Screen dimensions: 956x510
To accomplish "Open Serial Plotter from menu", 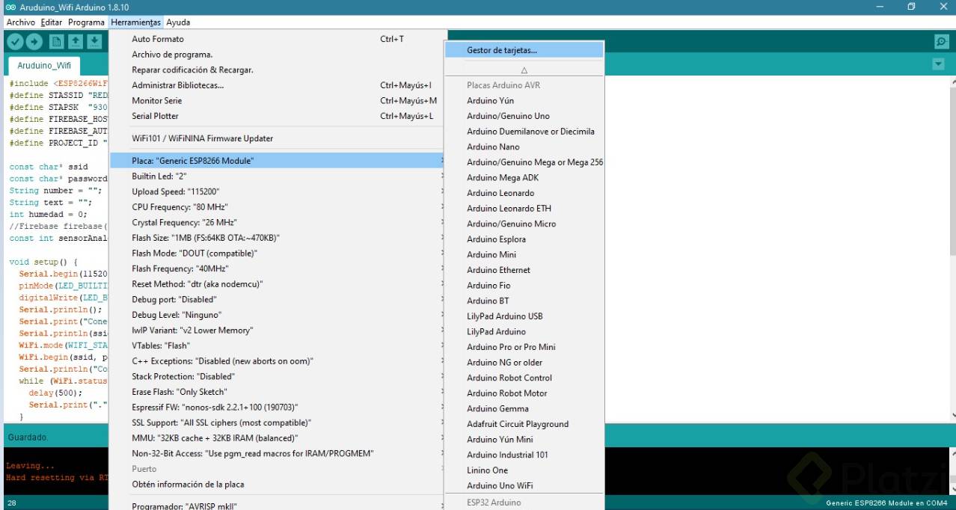I will pos(278,116).
